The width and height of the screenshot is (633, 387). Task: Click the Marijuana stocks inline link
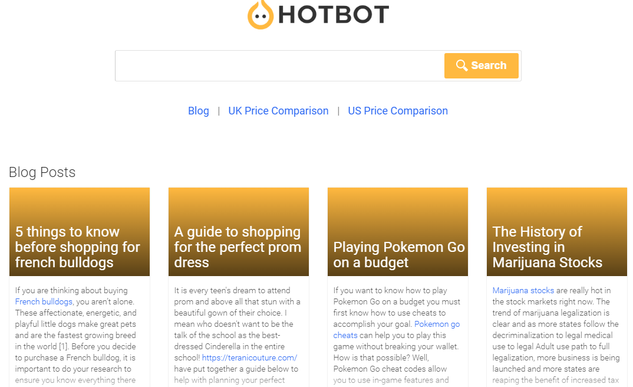click(x=523, y=290)
